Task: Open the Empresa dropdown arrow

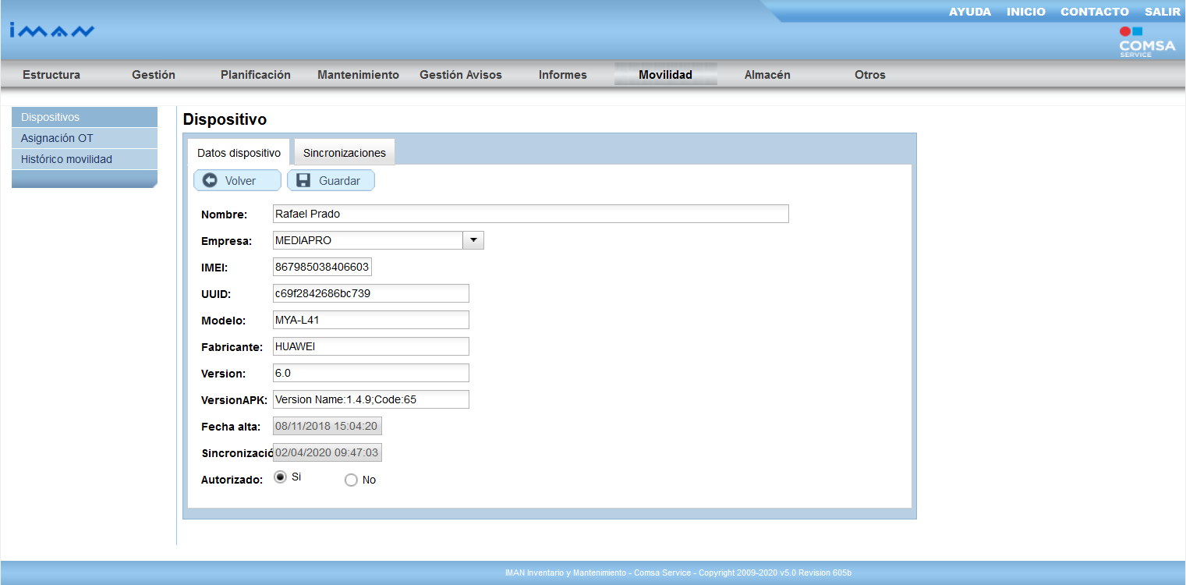Action: pyautogui.click(x=473, y=240)
